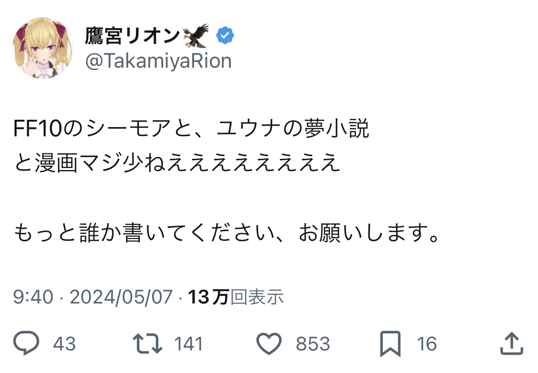538x373 pixels.
Task: Click the 16 bookmarks count
Action: pos(426,344)
